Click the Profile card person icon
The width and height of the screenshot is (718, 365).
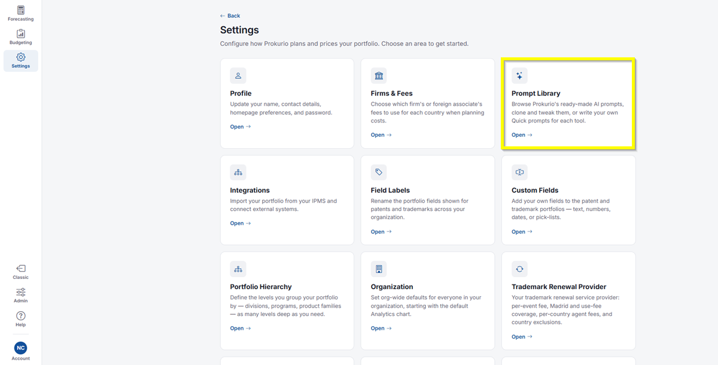pyautogui.click(x=238, y=76)
